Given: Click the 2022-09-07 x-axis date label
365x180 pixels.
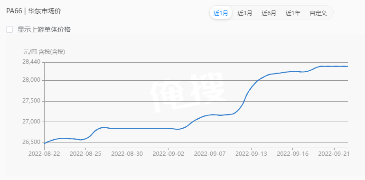Looking at the screenshot, I should click(x=209, y=154).
